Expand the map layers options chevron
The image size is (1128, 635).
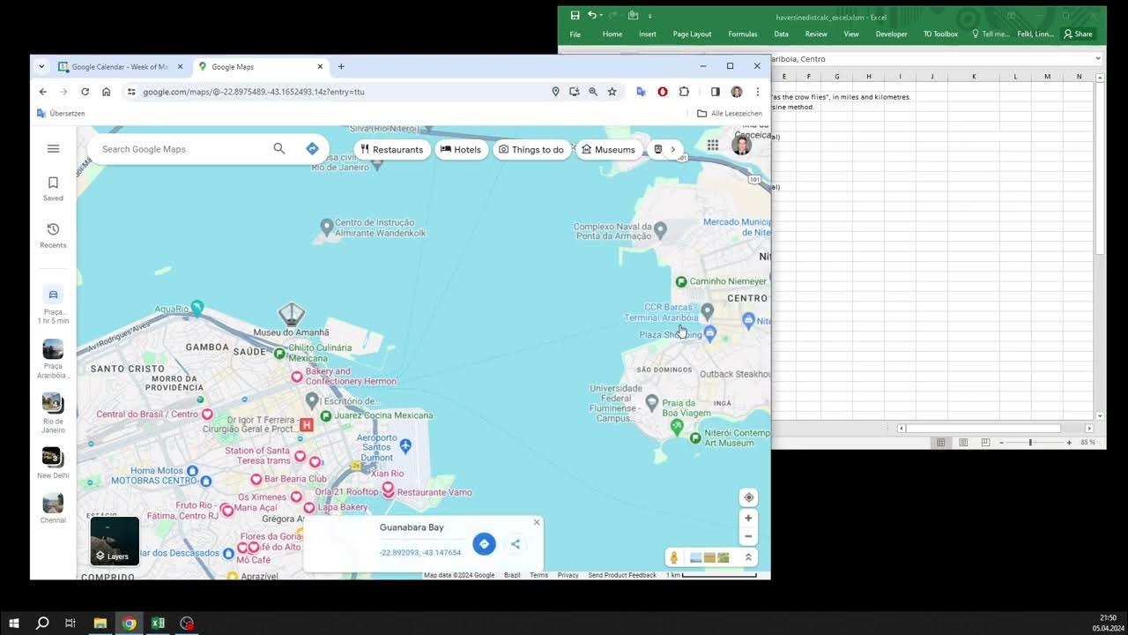[x=748, y=557]
